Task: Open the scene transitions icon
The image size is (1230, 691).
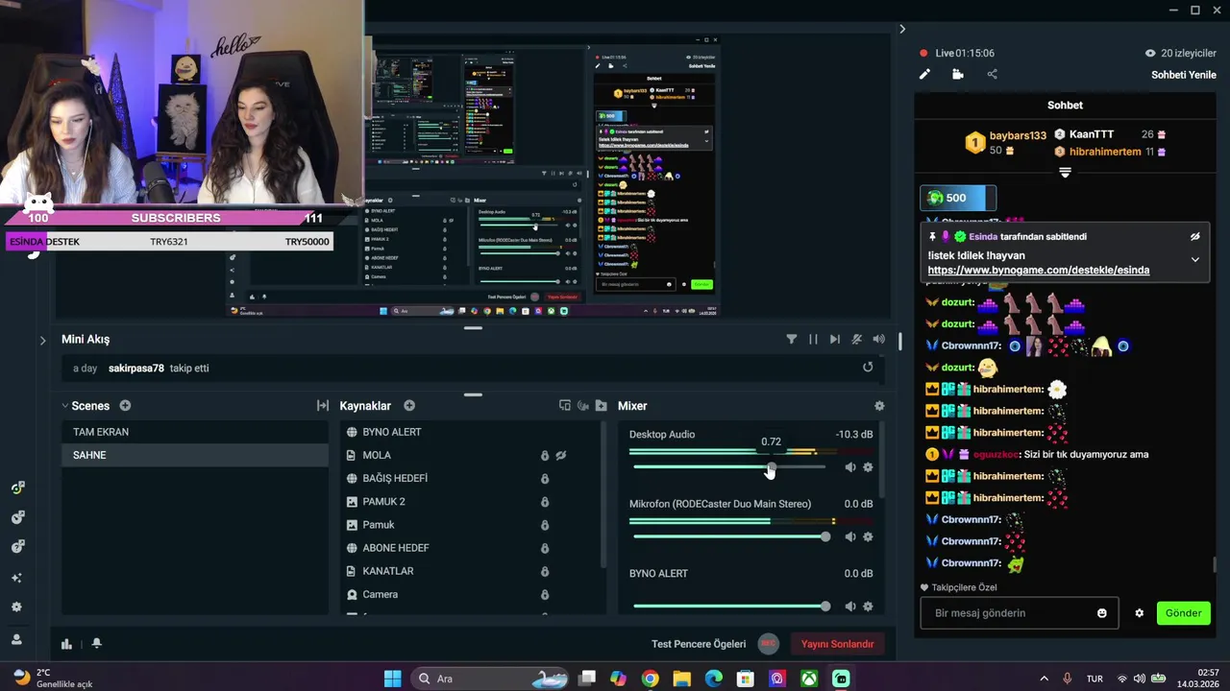Action: [322, 406]
